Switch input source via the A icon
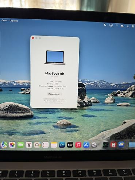The height and width of the screenshot is (180, 135). (111, 25)
